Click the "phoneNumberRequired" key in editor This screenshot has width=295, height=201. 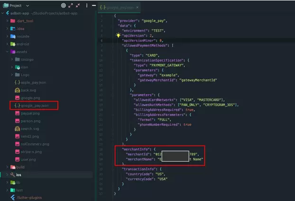pyautogui.click(x=158, y=124)
